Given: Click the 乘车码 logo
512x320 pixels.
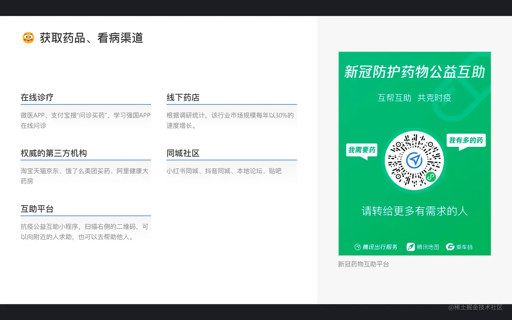Looking at the screenshot, I should tap(459, 247).
